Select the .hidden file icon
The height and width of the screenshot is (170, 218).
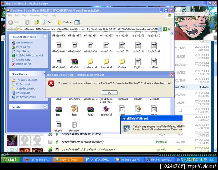point(154,62)
